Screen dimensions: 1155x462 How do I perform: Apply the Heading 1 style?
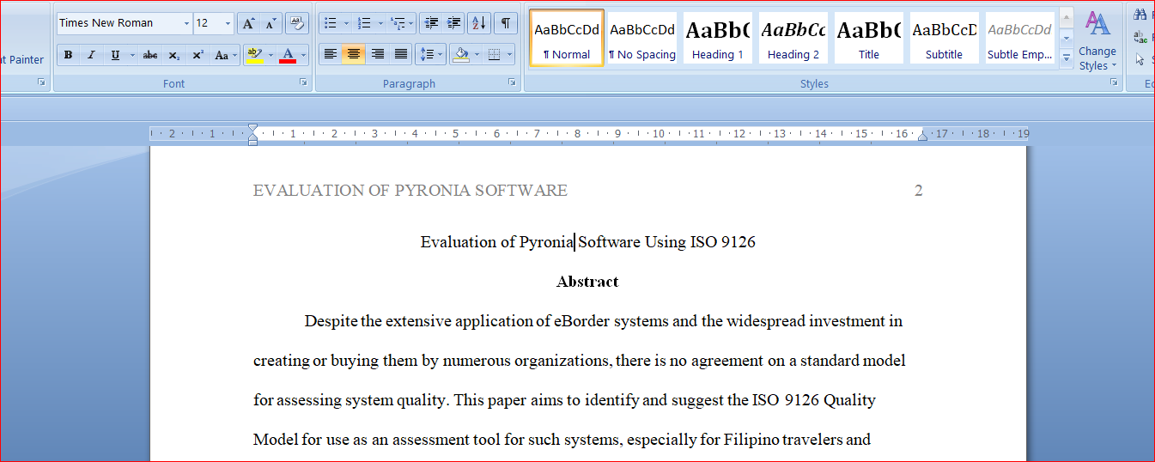(718, 37)
